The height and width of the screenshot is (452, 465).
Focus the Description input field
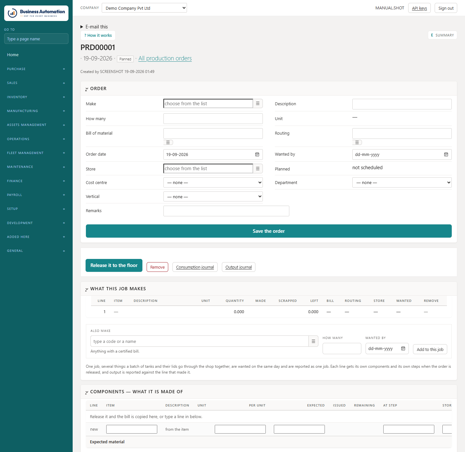[x=402, y=104]
